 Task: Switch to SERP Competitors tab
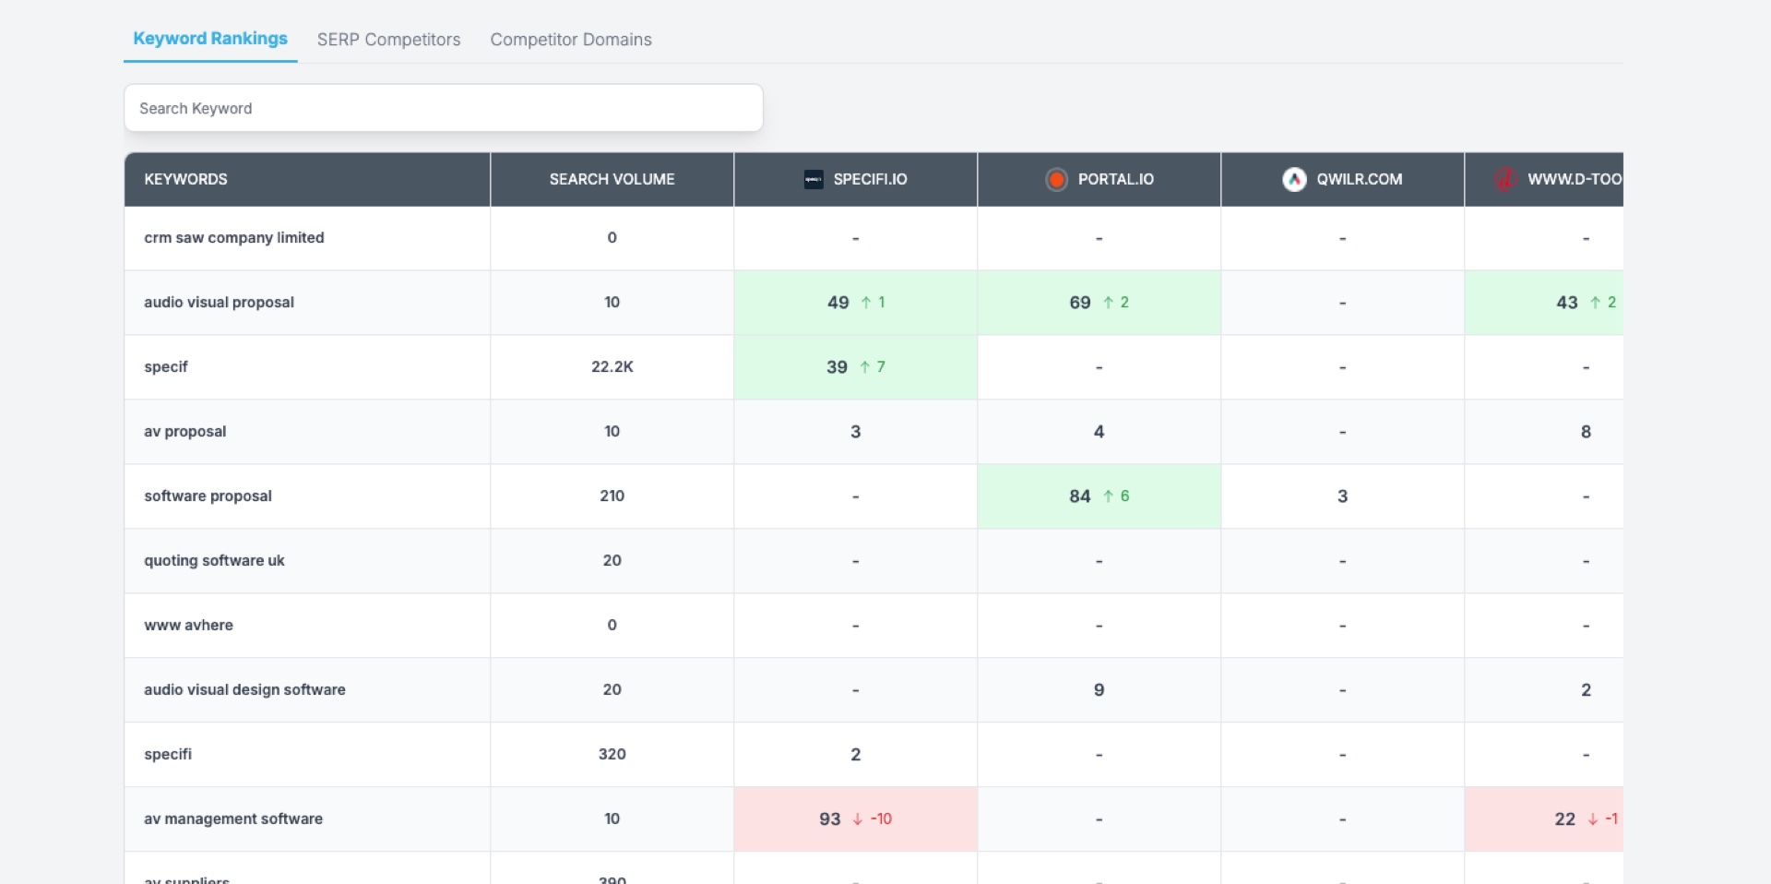click(x=388, y=40)
